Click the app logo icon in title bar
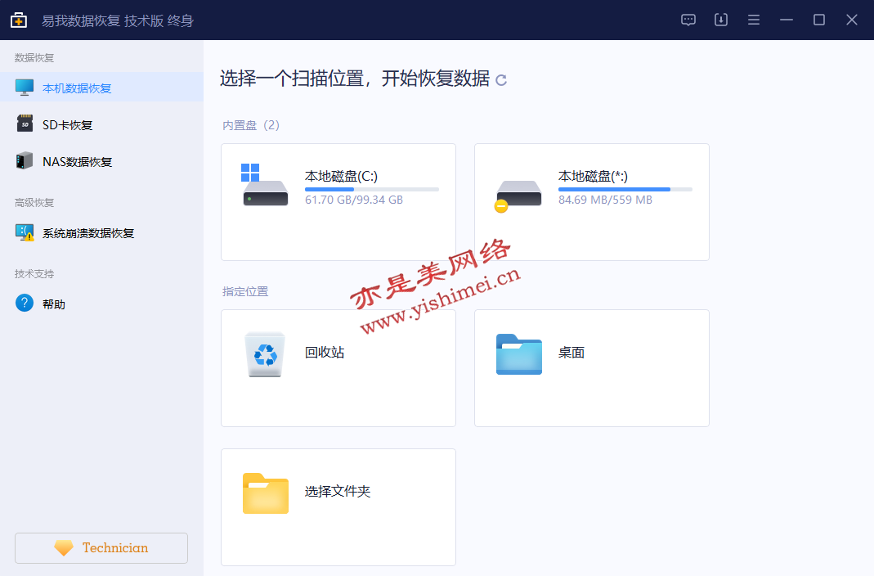The height and width of the screenshot is (576, 874). 19,20
